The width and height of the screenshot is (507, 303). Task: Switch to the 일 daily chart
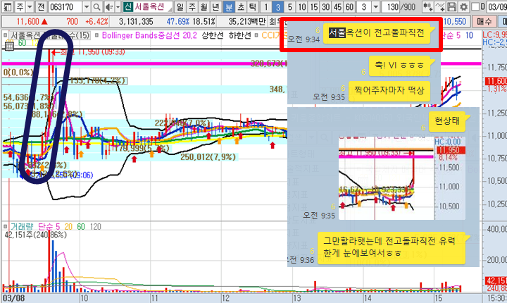180,6
